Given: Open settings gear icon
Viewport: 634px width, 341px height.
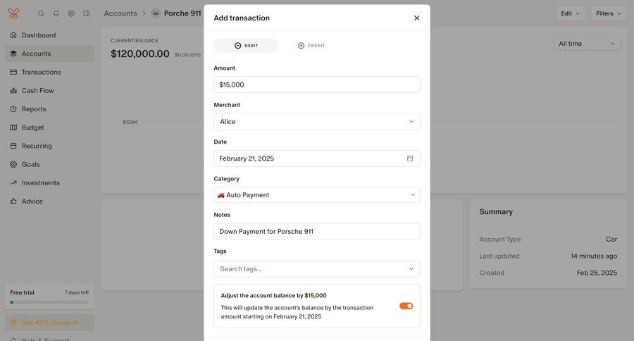Looking at the screenshot, I should click(71, 13).
